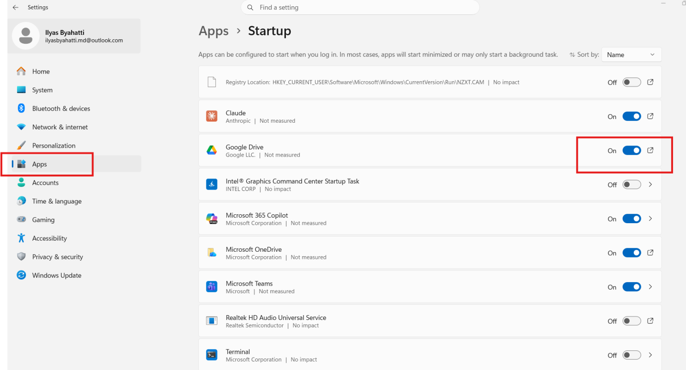The image size is (686, 370).
Task: Expand Microsoft 365 Copilot chevron
Action: click(x=650, y=219)
